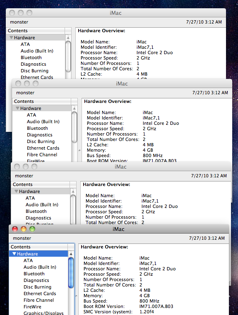This screenshot has width=238, height=315.
Task: Open Ethernet Cards in the active window
Action: [40, 294]
